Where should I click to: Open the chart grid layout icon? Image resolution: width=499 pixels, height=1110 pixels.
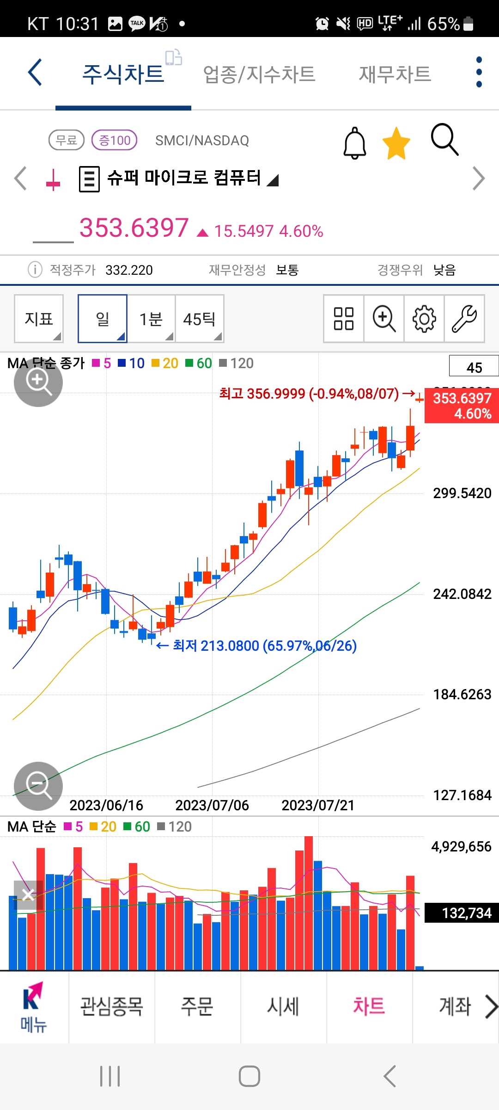click(x=344, y=319)
